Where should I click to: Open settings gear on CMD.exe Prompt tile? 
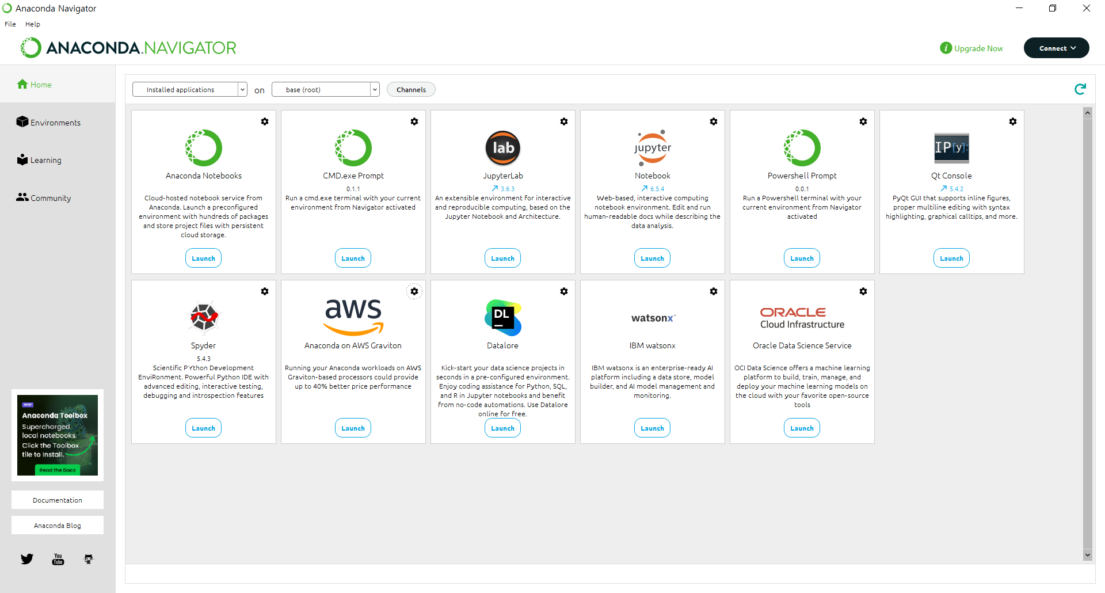[x=414, y=121]
